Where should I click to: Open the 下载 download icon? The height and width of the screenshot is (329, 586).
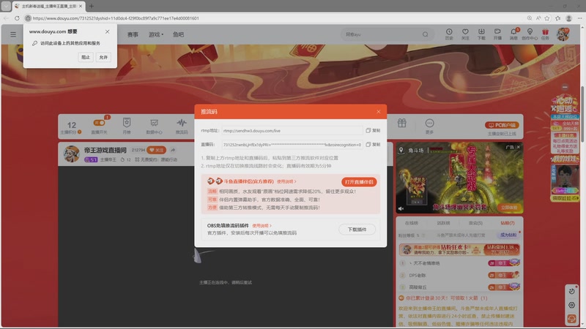tap(481, 34)
